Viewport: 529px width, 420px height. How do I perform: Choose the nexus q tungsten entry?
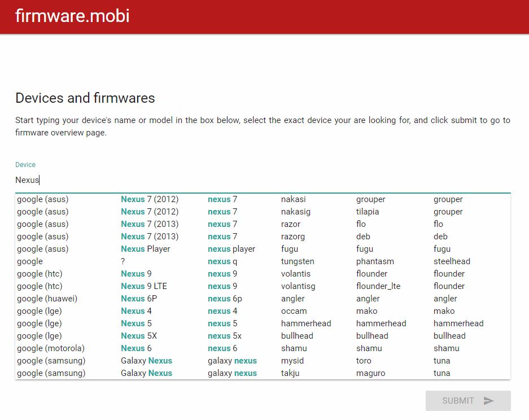263,261
